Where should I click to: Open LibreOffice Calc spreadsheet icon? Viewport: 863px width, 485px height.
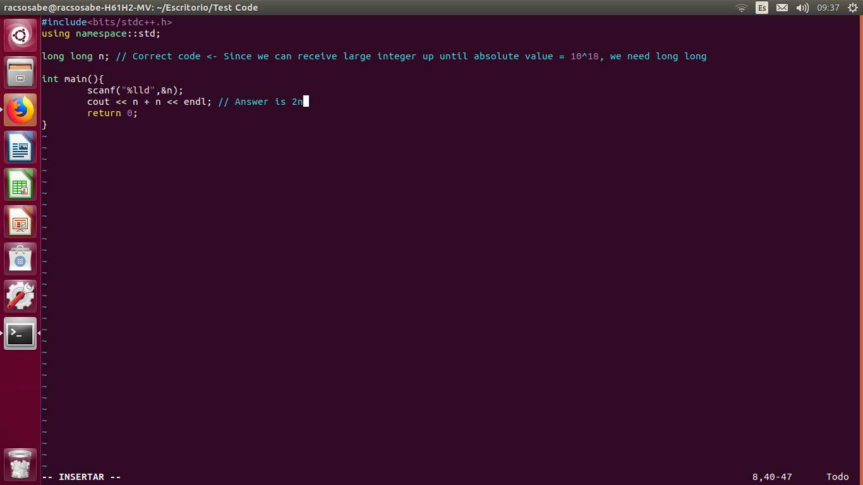click(x=20, y=184)
